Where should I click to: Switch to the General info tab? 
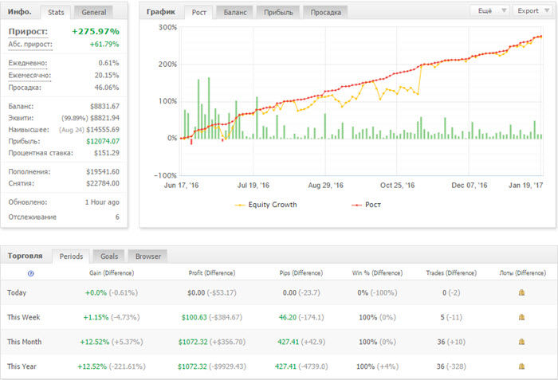point(94,12)
